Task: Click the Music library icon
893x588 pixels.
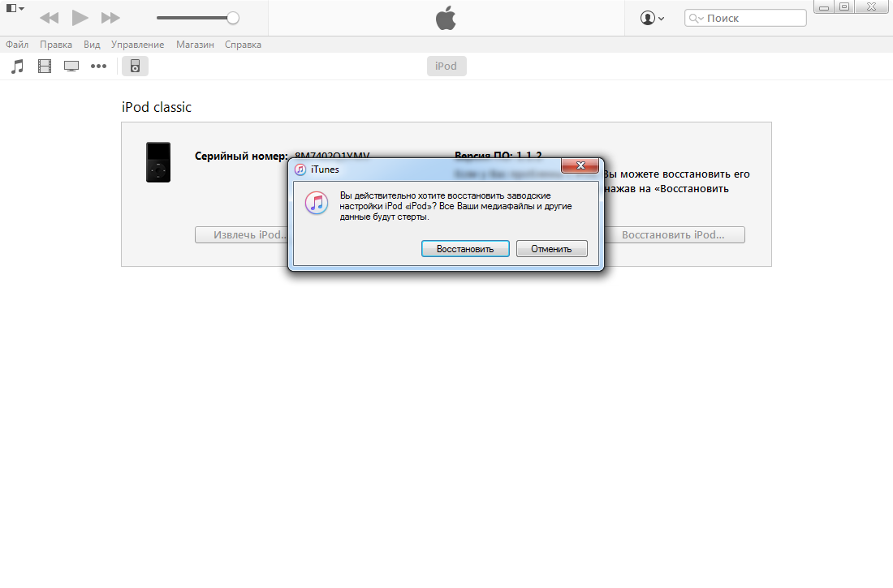Action: click(18, 67)
